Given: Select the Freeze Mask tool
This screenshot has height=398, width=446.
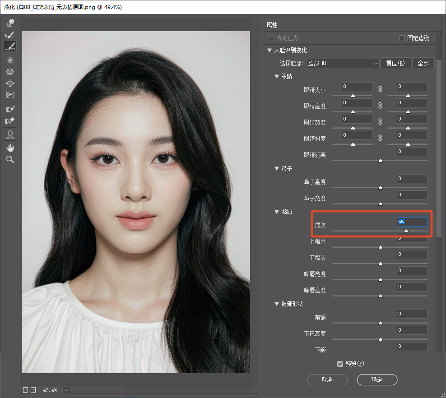Looking at the screenshot, I should tap(10, 109).
